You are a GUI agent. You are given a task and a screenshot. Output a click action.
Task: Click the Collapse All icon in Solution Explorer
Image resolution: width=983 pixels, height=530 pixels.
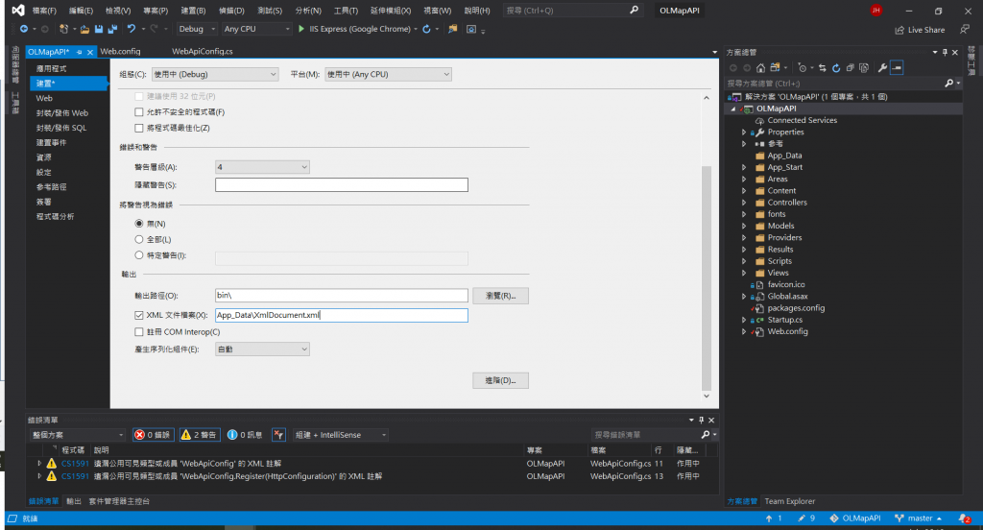click(x=851, y=68)
